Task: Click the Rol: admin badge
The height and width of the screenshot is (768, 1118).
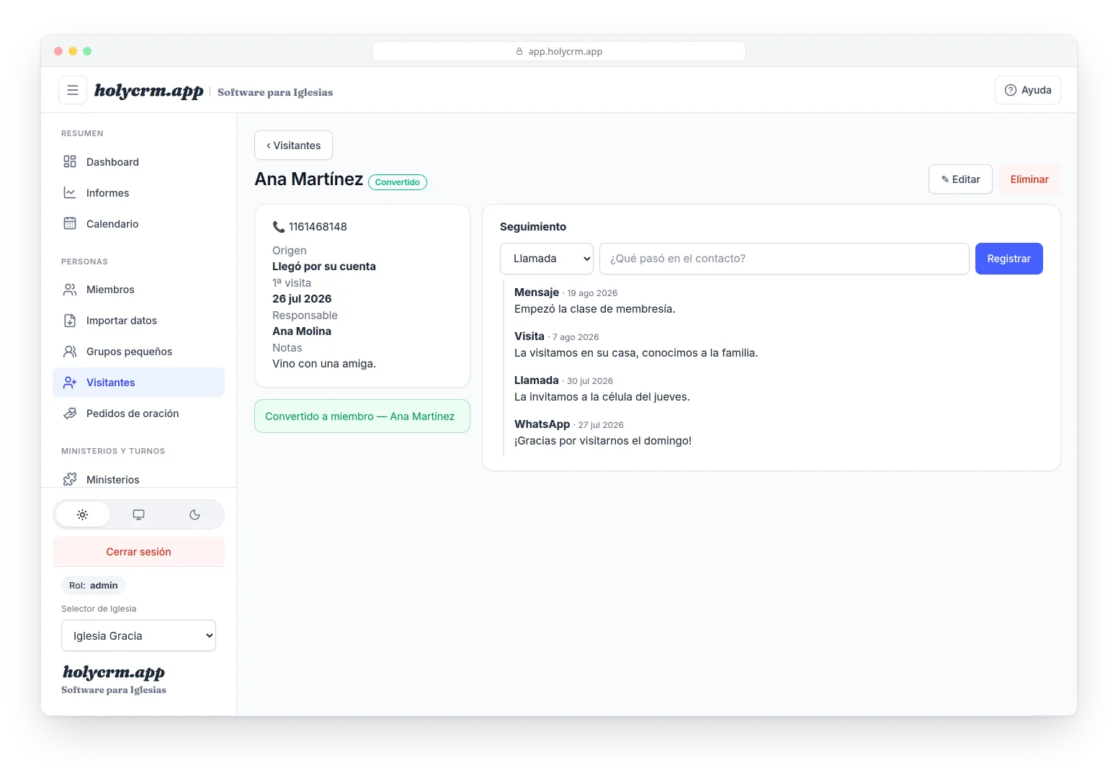Action: click(94, 585)
